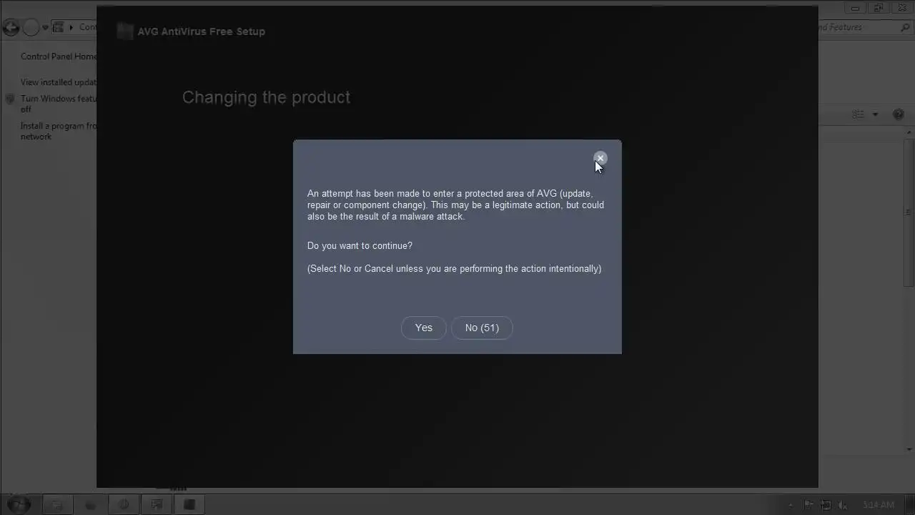Open View installed updates link
Image resolution: width=915 pixels, height=515 pixels.
click(x=59, y=82)
